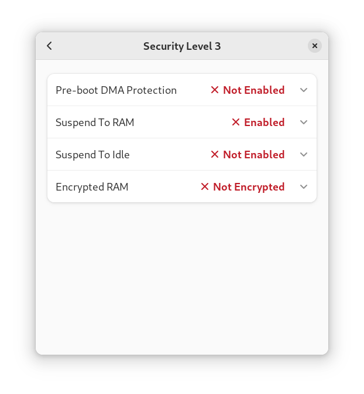Click the red X icon next to Enabled
The width and height of the screenshot is (364, 394).
tap(236, 122)
